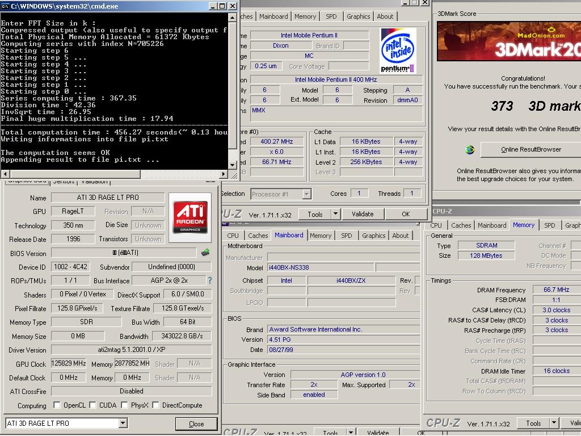The width and height of the screenshot is (581, 436).
Task: Click the AGP version 1.0 value
Action: tap(363, 375)
